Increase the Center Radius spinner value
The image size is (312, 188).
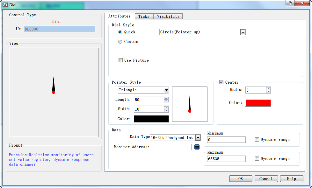tap(268, 88)
